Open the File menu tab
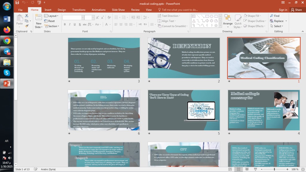Image resolution: width=306 pixels, height=172 pixels. (20, 10)
